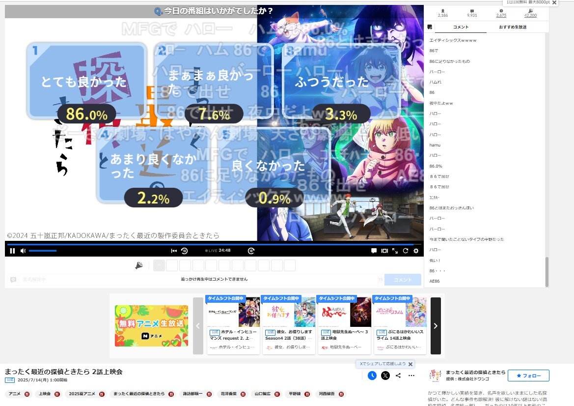Switch to the おすすめ生放送 tab
This screenshot has height=406, width=574.
(x=513, y=27)
